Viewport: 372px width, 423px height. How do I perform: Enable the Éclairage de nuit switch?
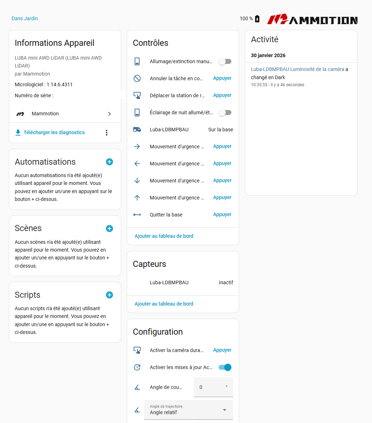click(225, 112)
